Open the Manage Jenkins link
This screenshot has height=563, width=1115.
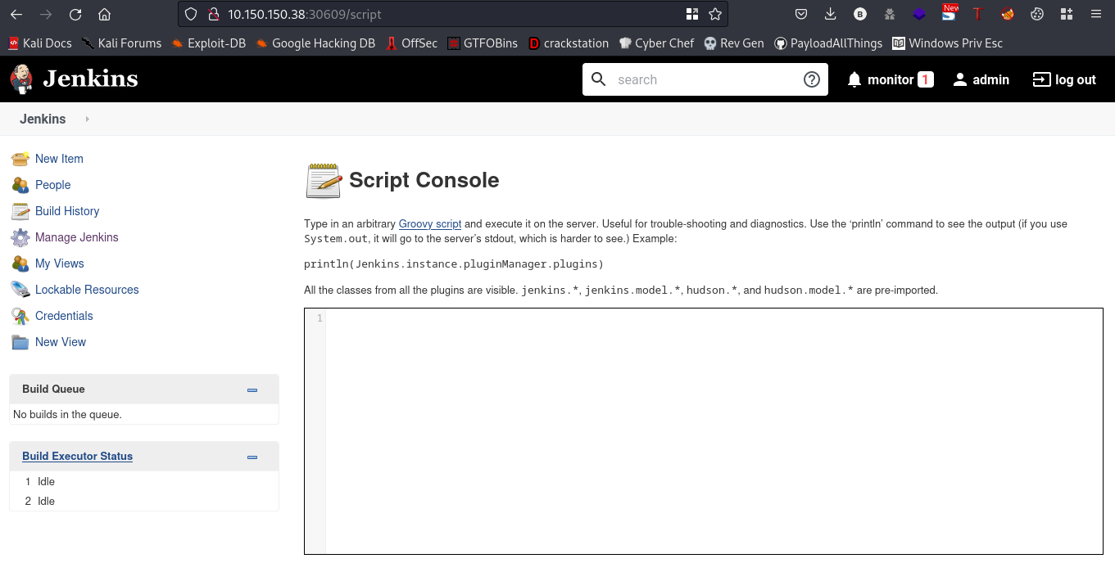77,237
